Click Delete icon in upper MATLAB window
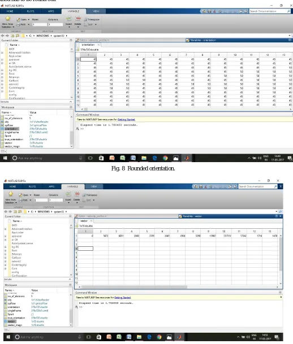Screen dimensions: 293x344 point(78,19)
